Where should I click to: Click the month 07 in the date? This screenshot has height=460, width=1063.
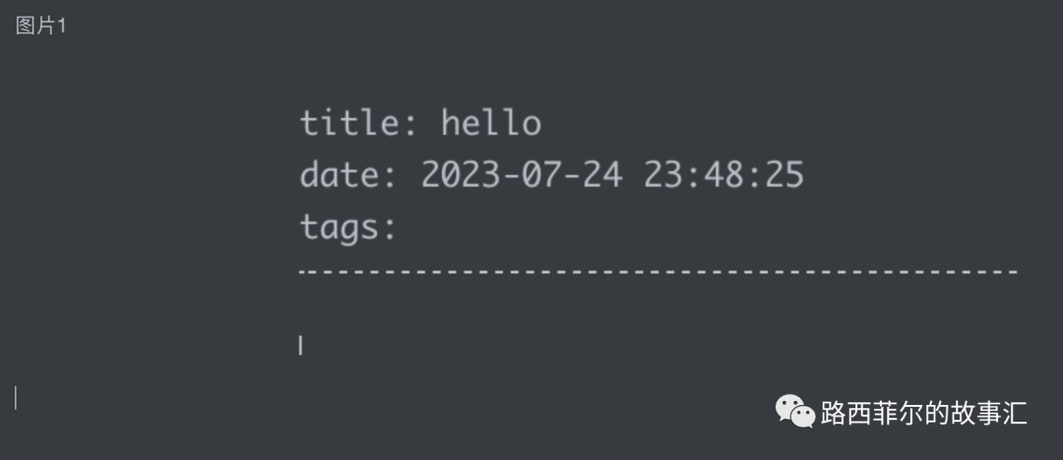tap(542, 175)
